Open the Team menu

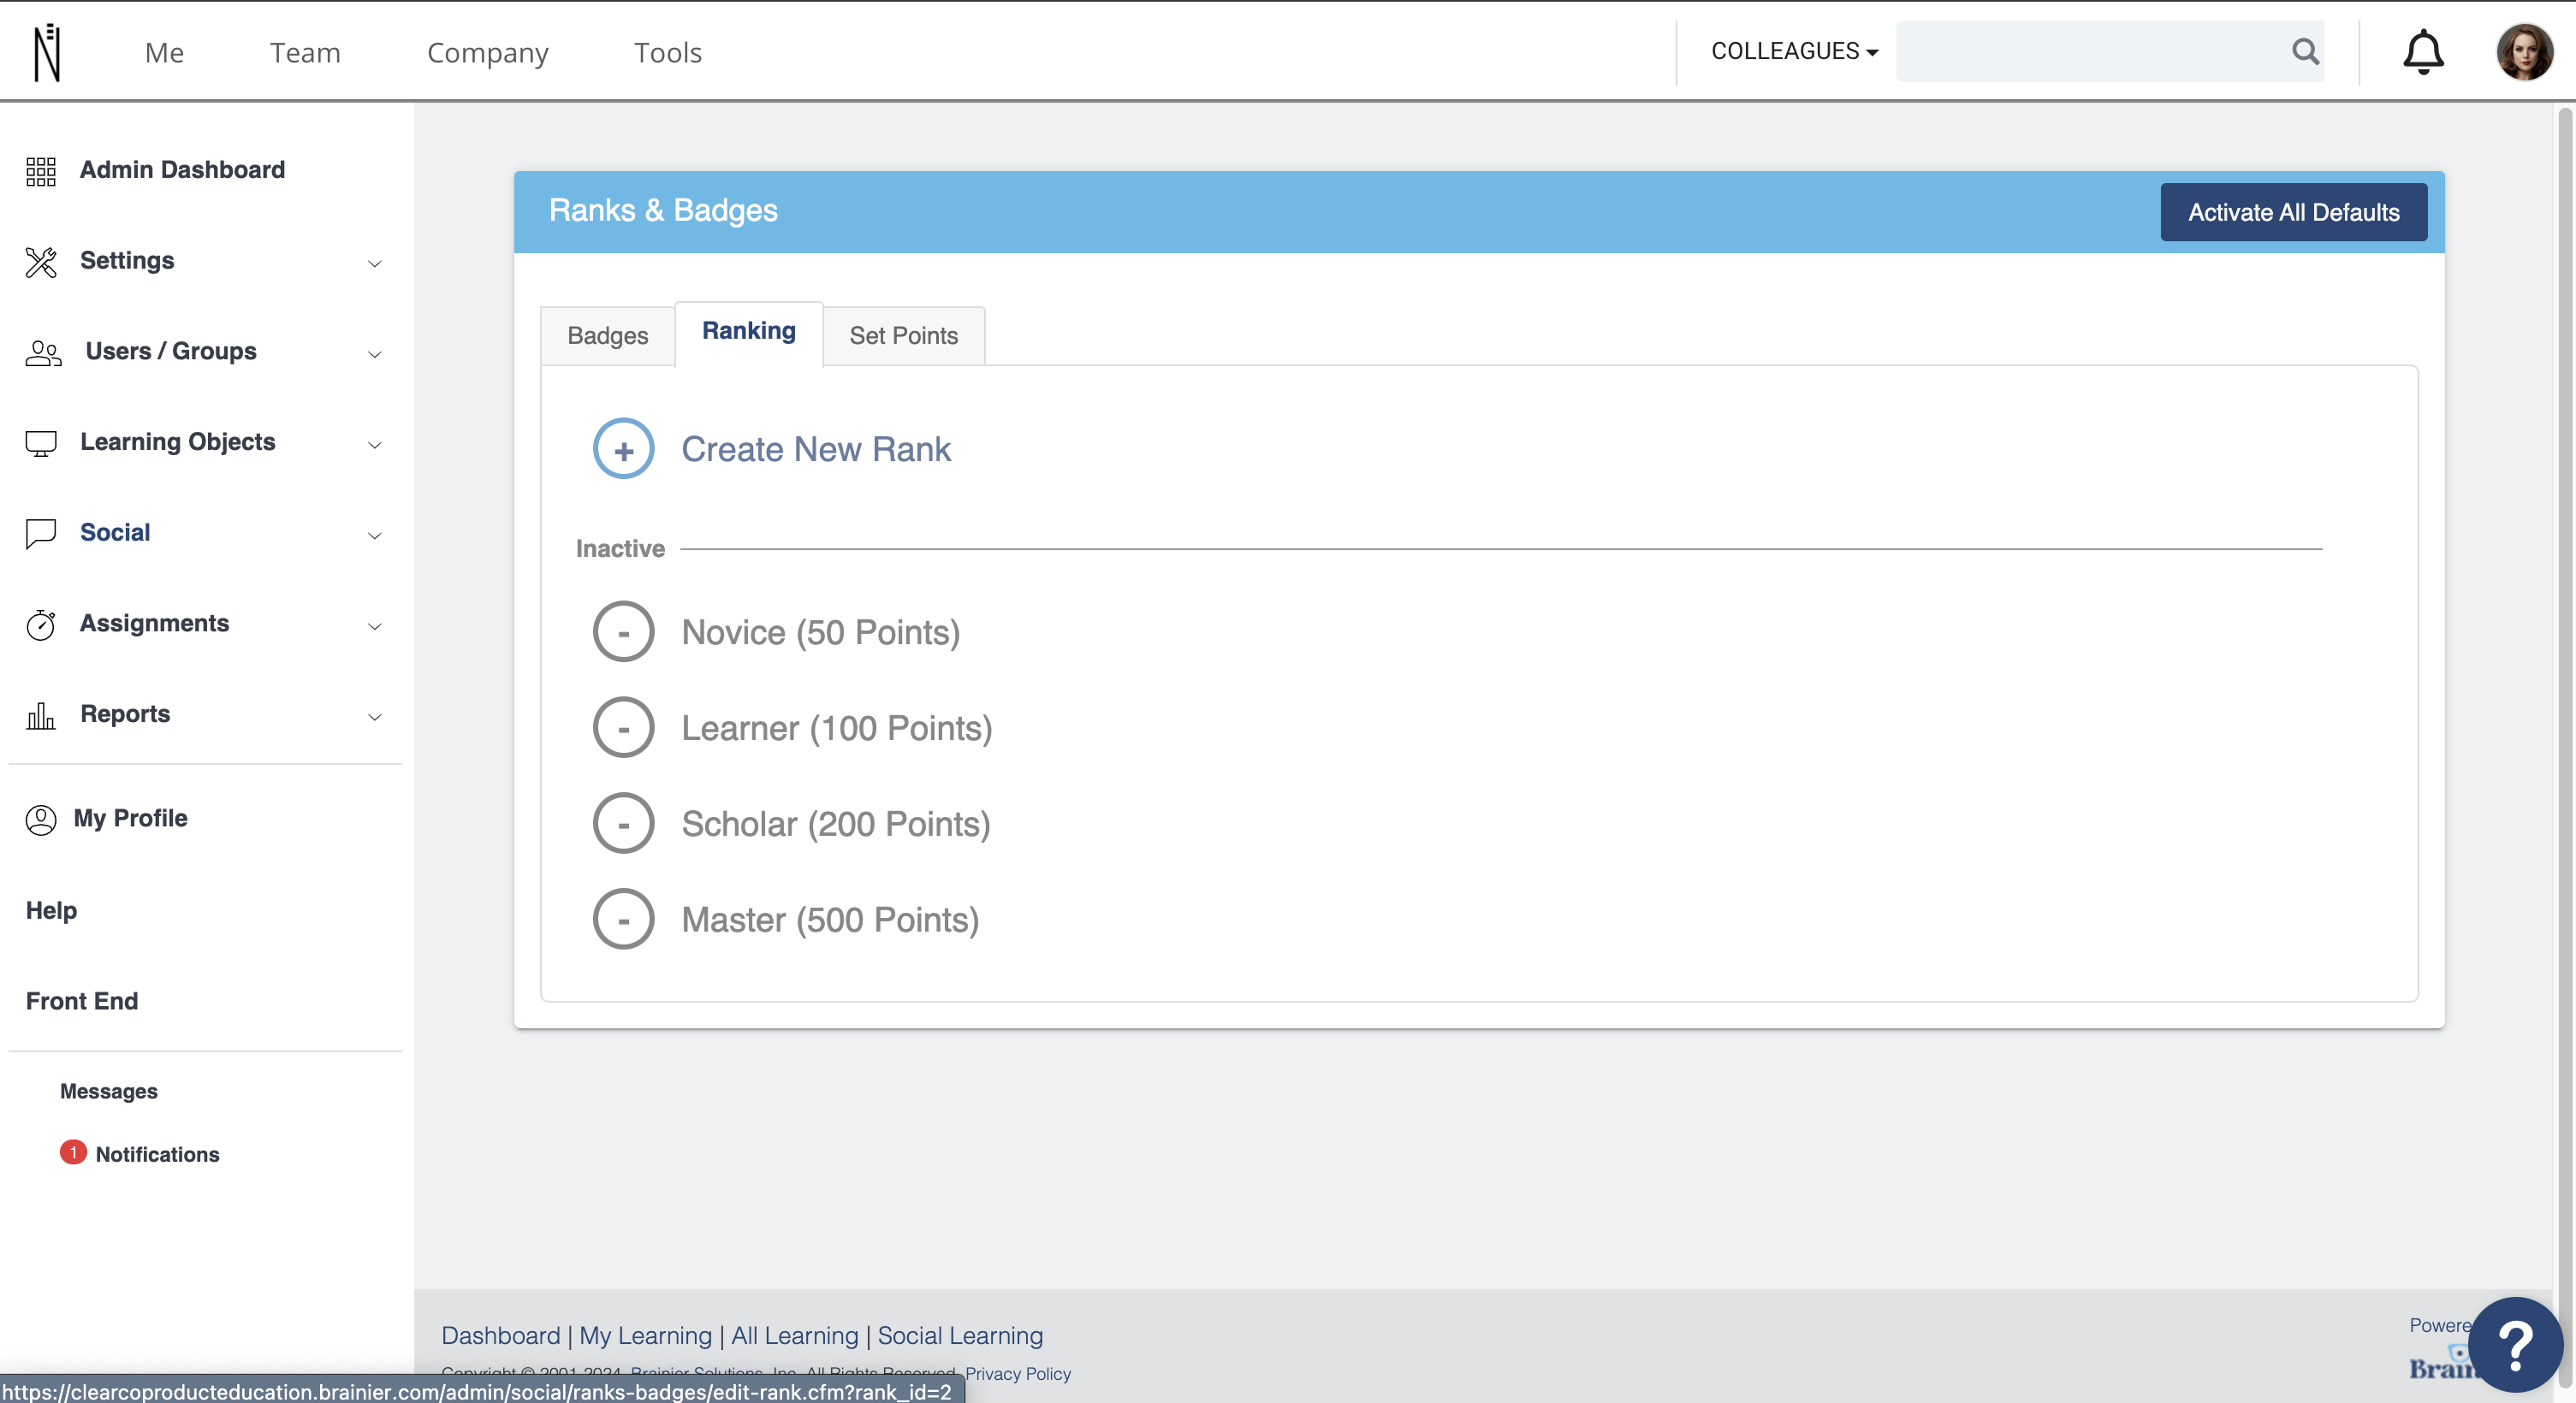pos(305,52)
